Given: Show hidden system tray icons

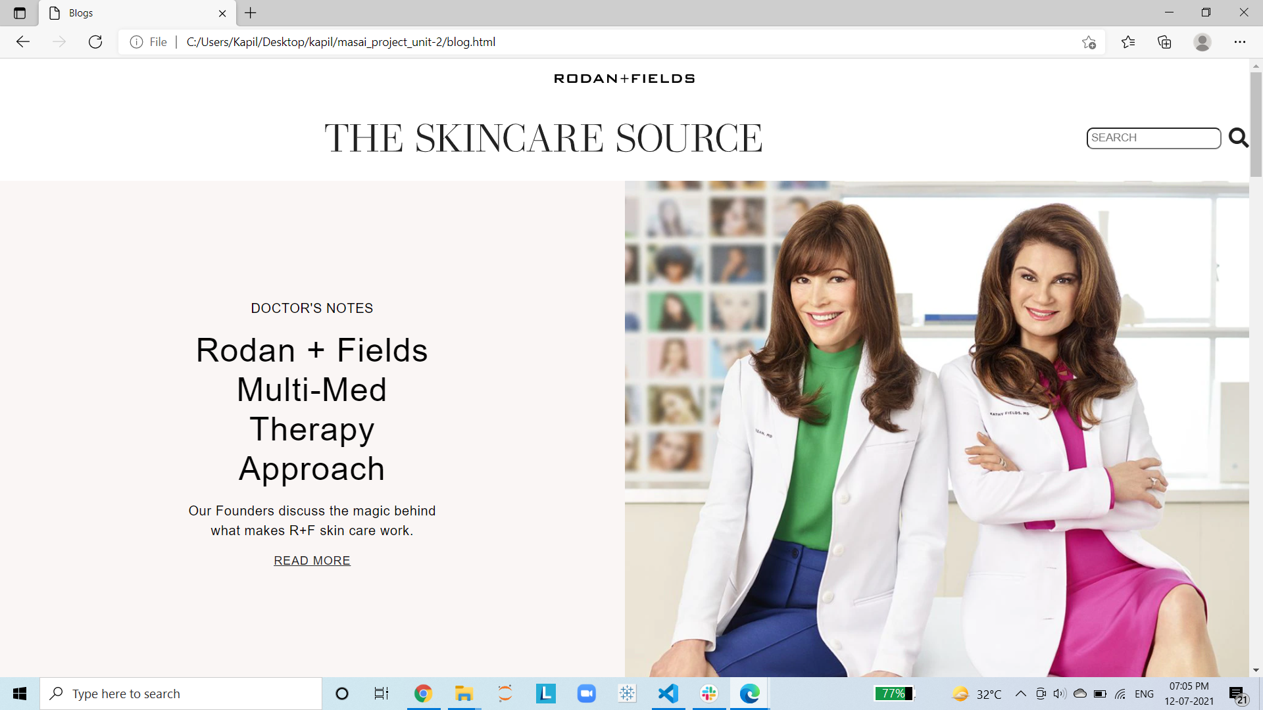Looking at the screenshot, I should pyautogui.click(x=1020, y=694).
